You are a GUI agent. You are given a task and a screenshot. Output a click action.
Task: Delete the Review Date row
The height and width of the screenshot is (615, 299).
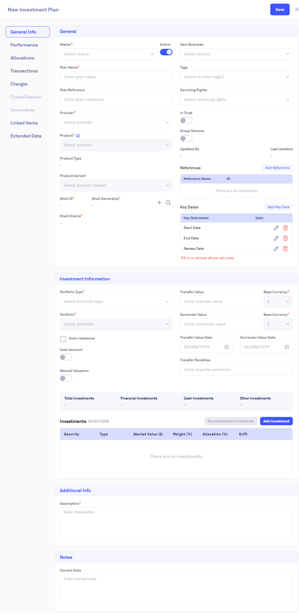coord(285,249)
